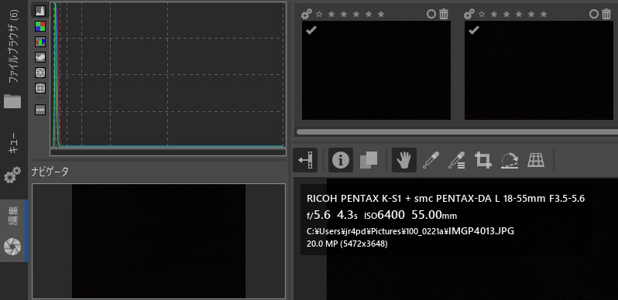Image resolution: width=618 pixels, height=300 pixels.
Task: Switch scope to the four-color squares icon
Action: click(40, 26)
